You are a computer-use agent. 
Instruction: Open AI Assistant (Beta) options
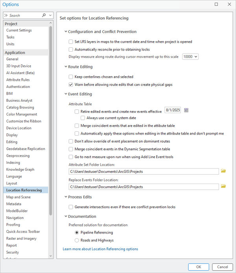20,73
